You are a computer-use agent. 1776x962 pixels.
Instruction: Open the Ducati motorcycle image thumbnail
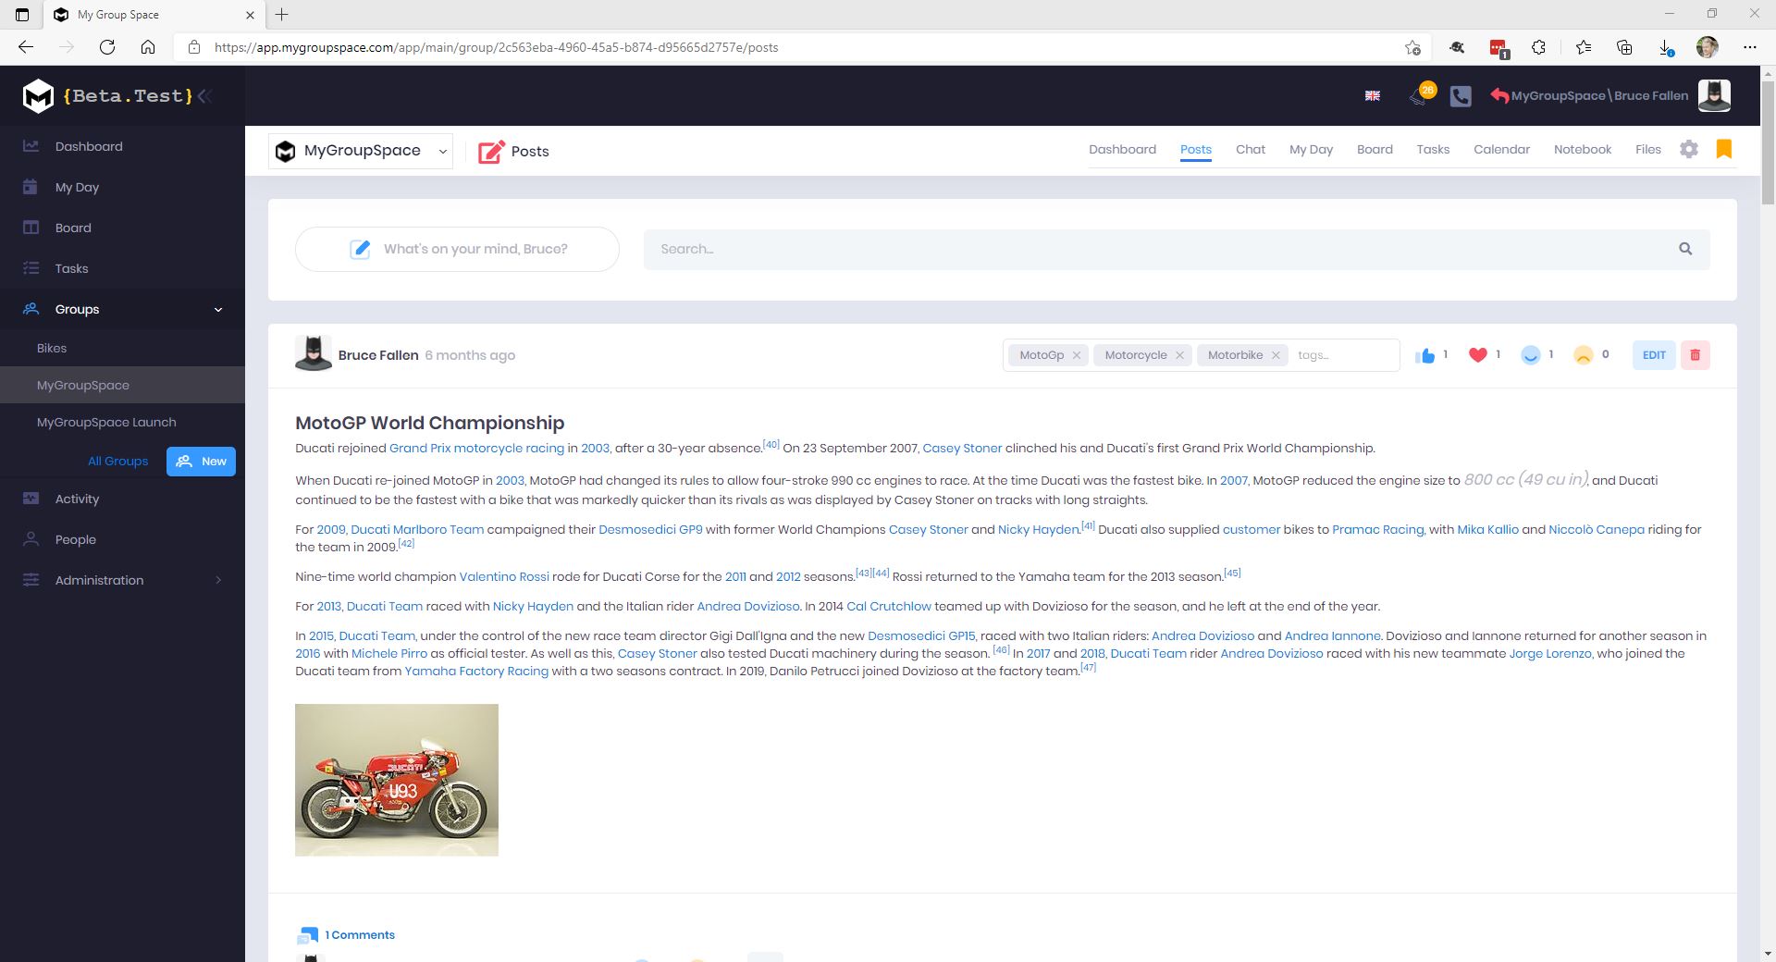[x=397, y=780]
